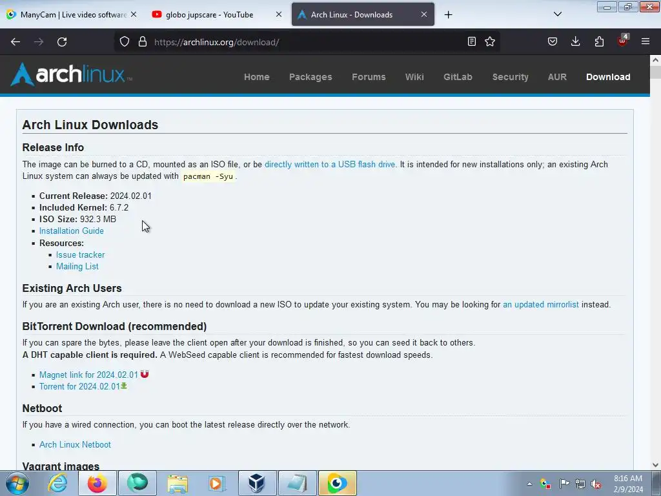Click the Arch Linux logo
Image resolution: width=661 pixels, height=496 pixels.
71,74
